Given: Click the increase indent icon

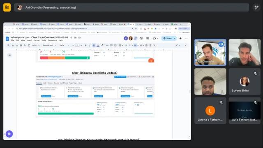Looking at the screenshot, I should (x=150, y=45).
